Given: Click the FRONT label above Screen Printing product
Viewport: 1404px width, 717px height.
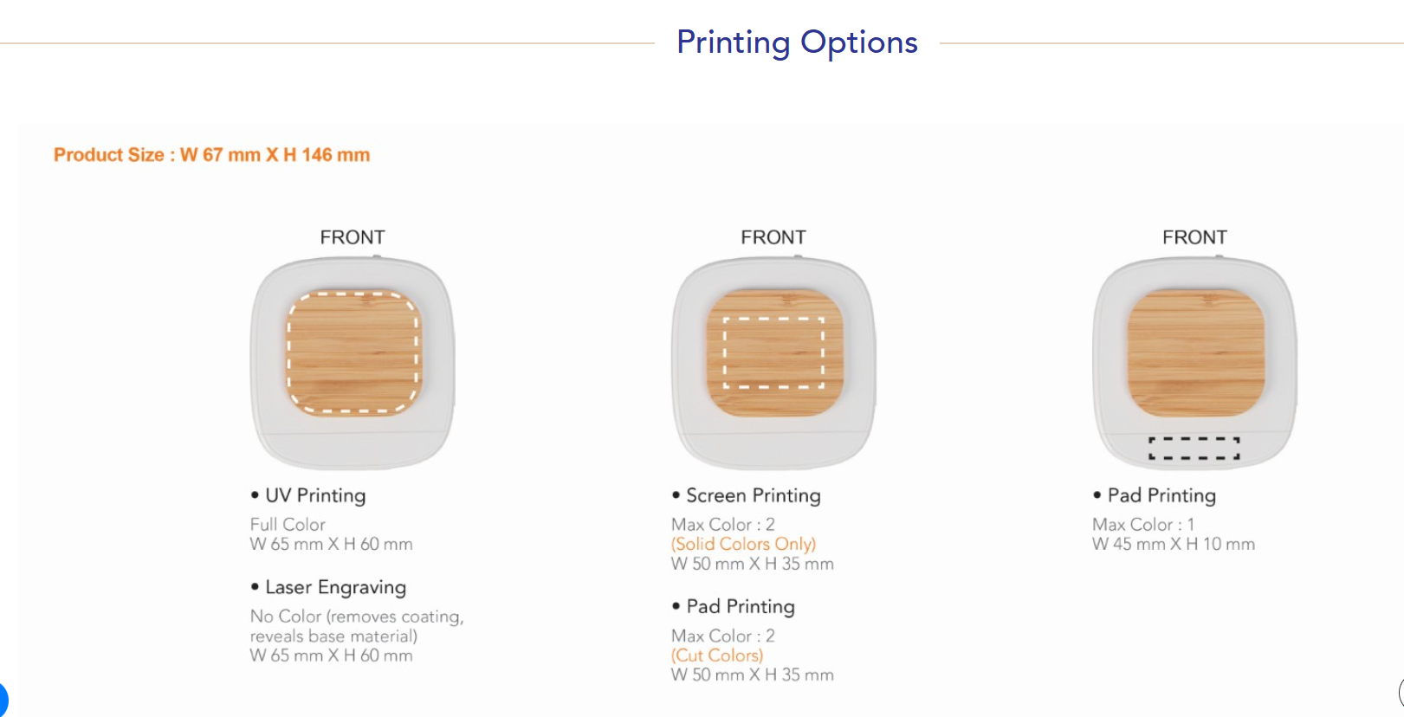Looking at the screenshot, I should pos(773,237).
